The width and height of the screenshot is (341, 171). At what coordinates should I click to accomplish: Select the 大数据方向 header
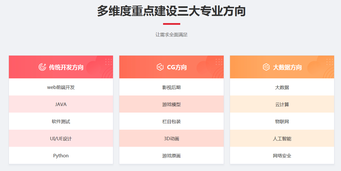pyautogui.click(x=282, y=67)
